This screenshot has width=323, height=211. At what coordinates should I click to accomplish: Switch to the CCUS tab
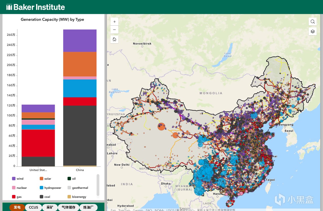[33, 207]
